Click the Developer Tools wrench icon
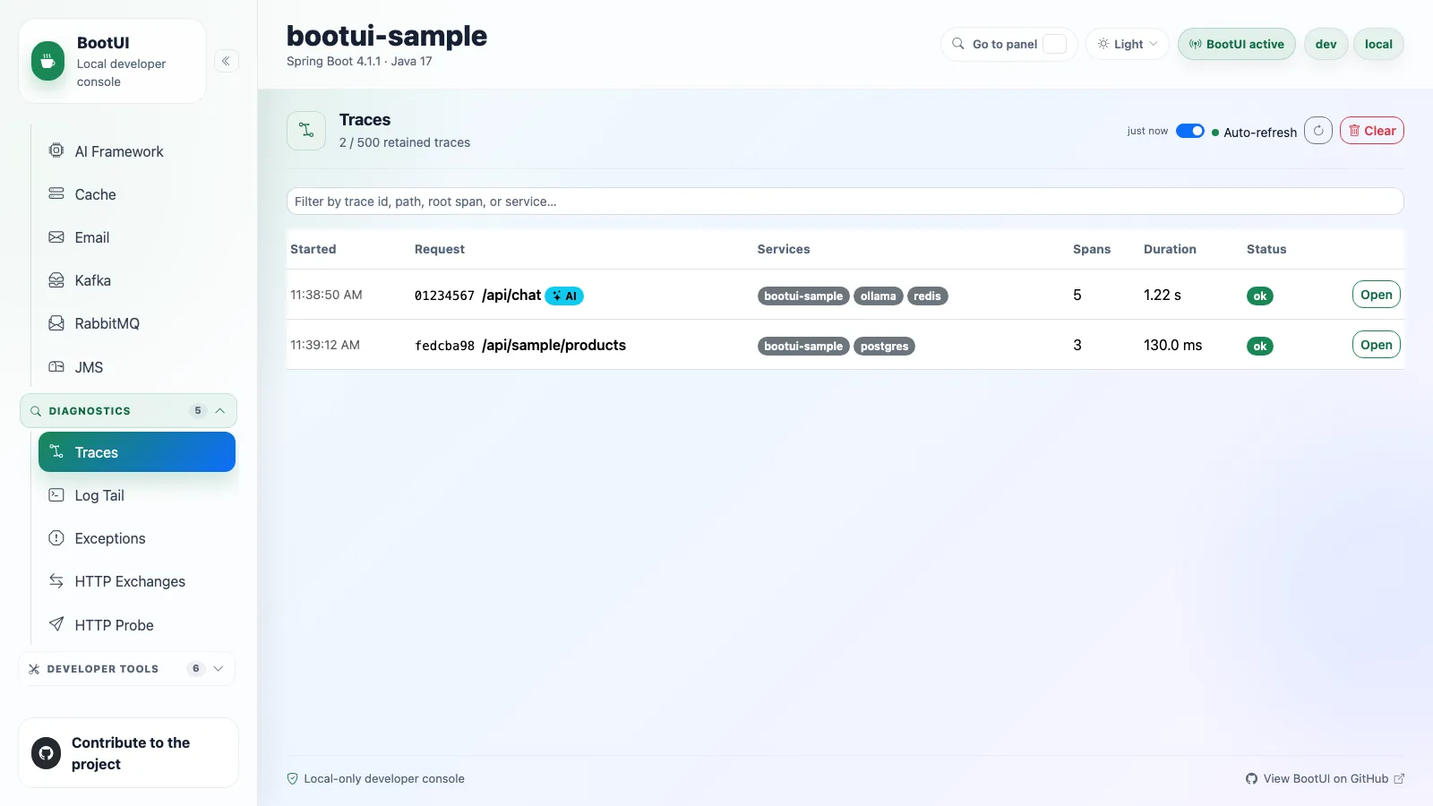 pos(34,669)
